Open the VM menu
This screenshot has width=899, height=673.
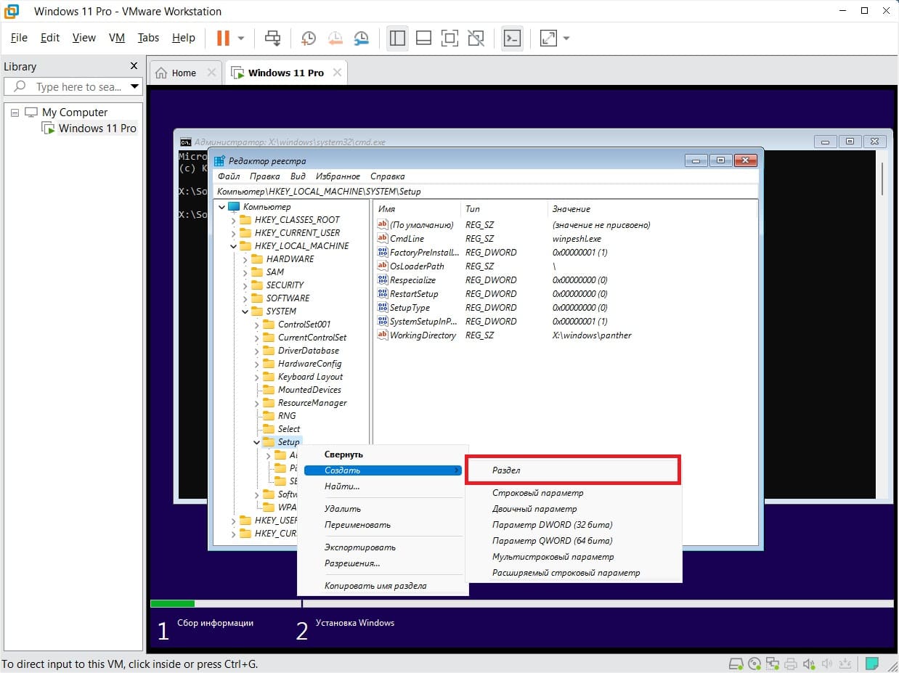coord(116,38)
